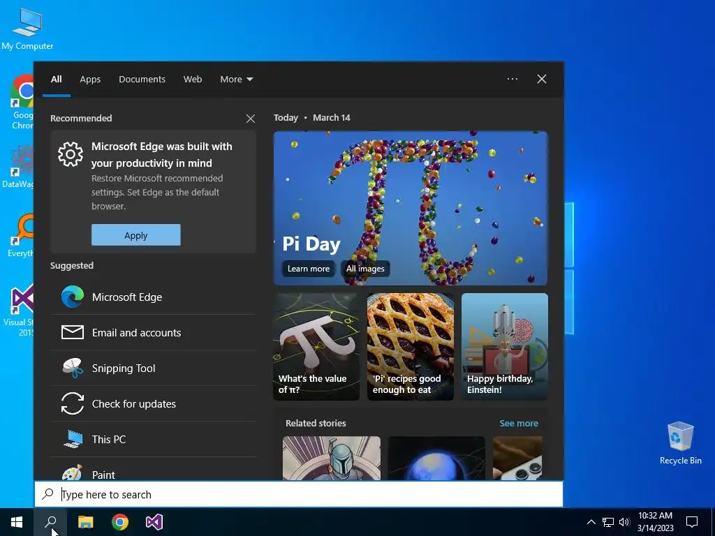Open the Pi Day hero image
715x536 pixels.
click(411, 208)
